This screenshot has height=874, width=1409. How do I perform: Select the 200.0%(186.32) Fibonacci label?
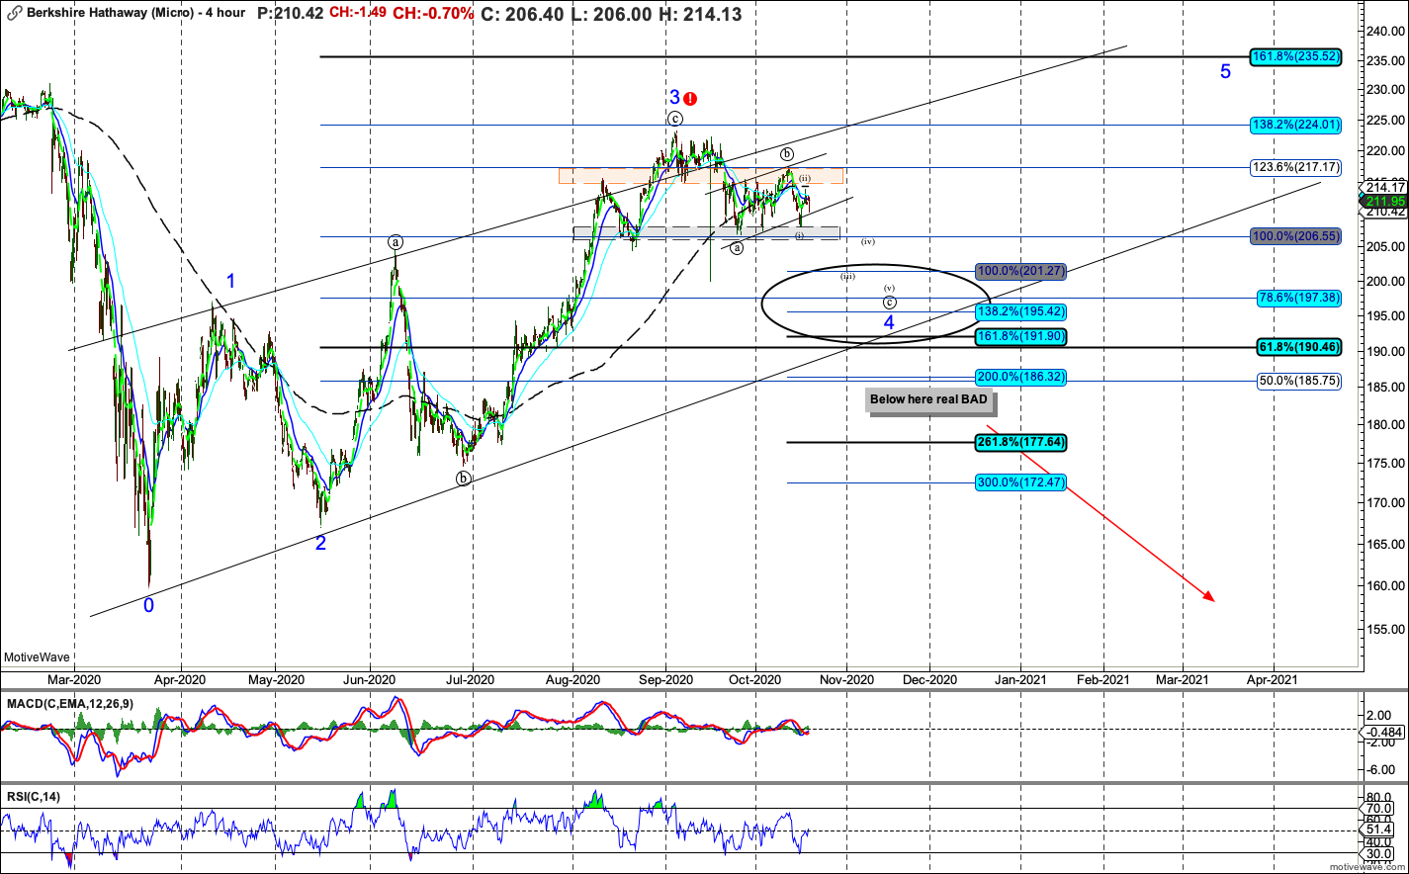pos(1021,378)
